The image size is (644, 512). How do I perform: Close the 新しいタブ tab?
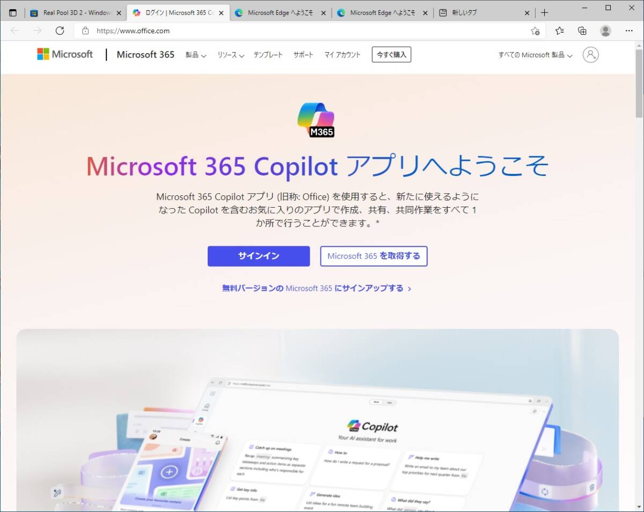coord(527,13)
